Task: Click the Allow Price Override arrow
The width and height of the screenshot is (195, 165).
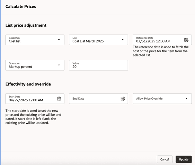Action: tap(186, 99)
